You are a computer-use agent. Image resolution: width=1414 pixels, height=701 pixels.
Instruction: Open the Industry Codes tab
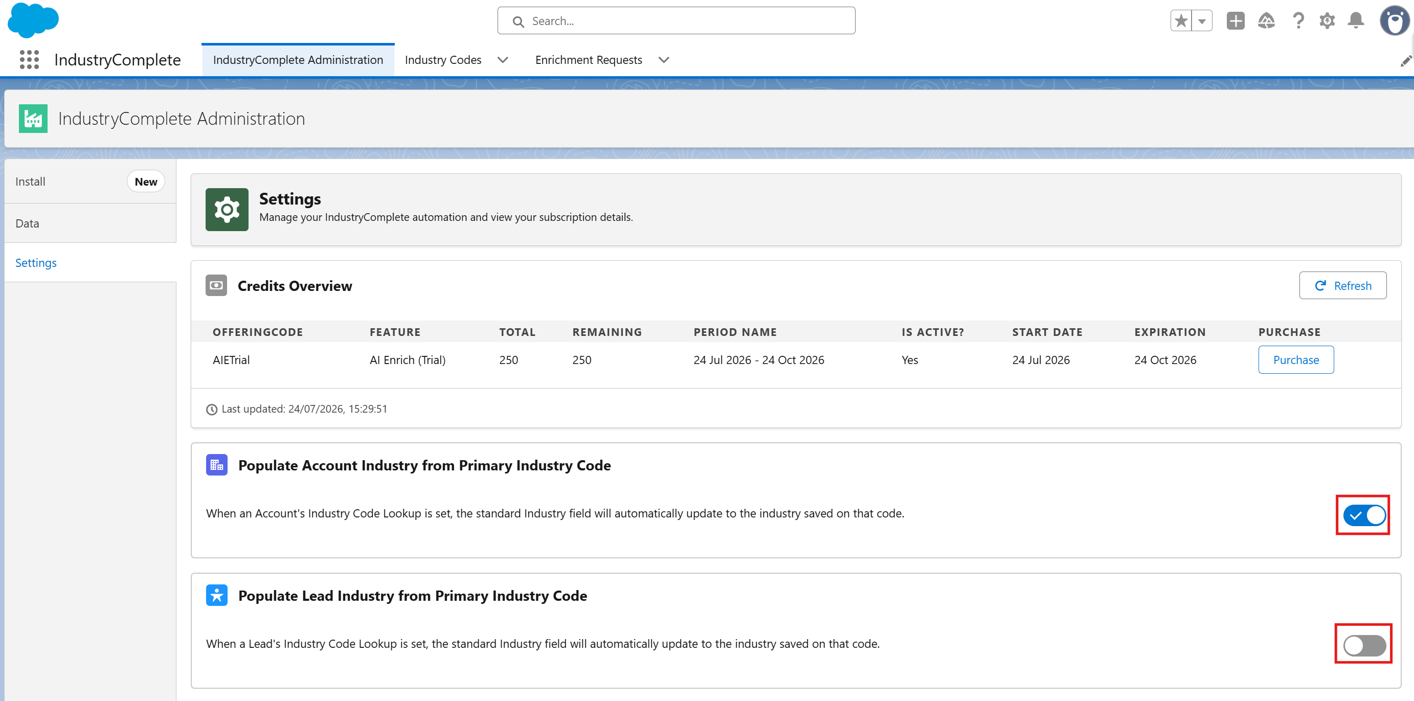[x=443, y=60]
